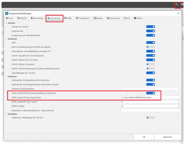The height and width of the screenshot is (145, 185).
Task: Switch to the Verordnung tab
Action: [54, 18]
